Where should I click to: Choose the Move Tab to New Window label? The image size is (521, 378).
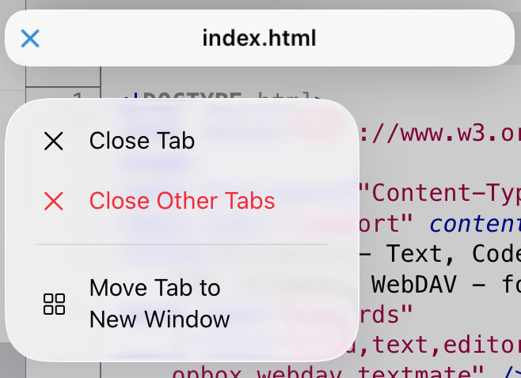tap(159, 304)
